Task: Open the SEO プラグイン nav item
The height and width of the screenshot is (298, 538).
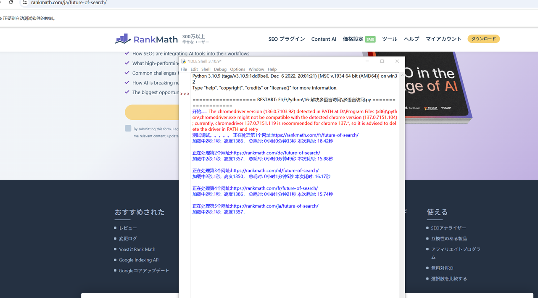Action: 287,39
